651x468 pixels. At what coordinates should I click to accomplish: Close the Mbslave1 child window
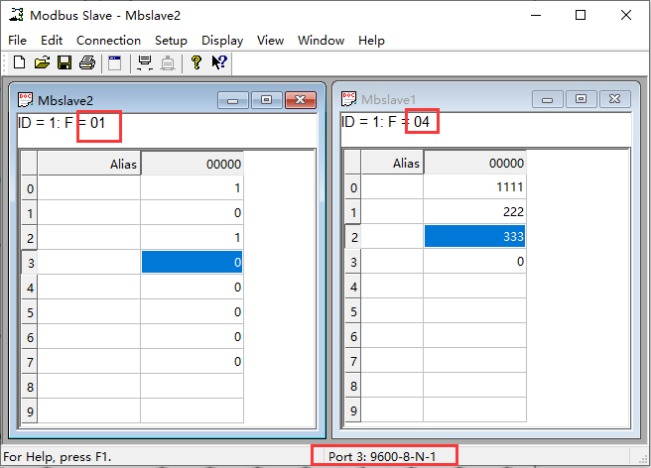tap(615, 99)
